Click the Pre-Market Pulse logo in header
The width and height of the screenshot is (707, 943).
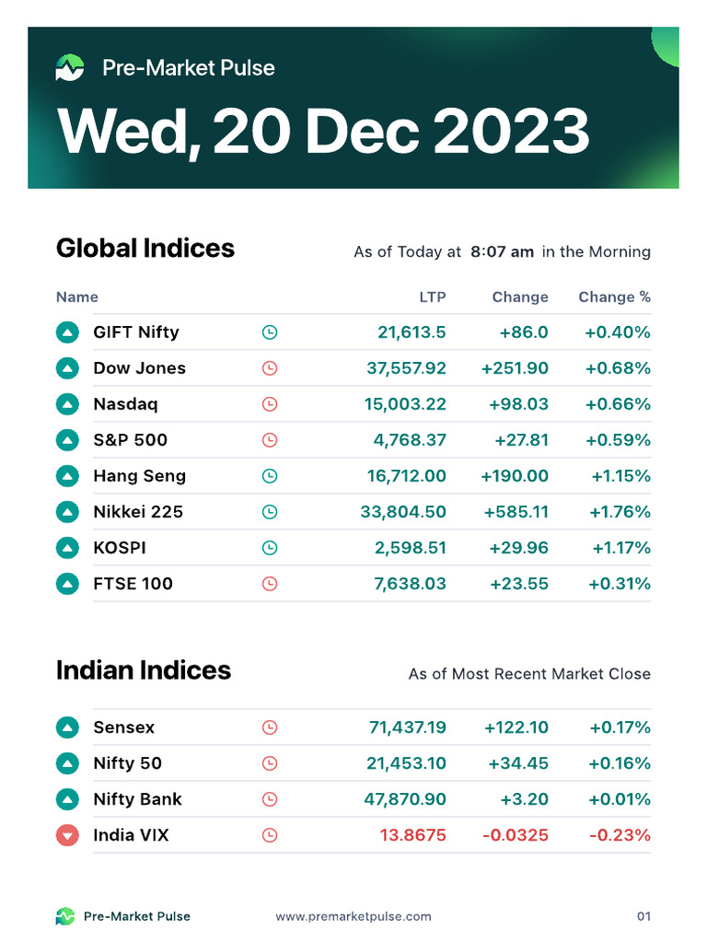[70, 67]
